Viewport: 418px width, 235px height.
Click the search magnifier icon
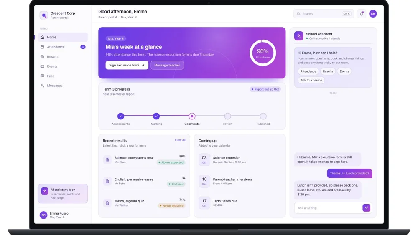pos(298,14)
